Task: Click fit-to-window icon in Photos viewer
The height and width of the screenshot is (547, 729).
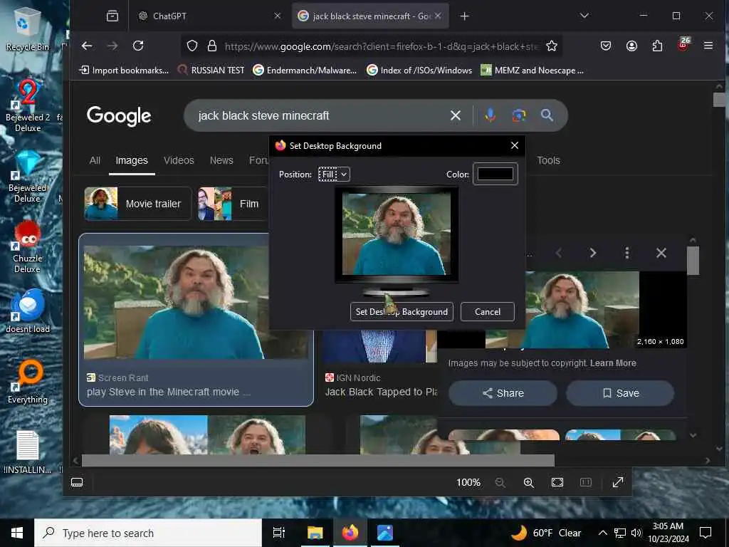Action: tap(557, 482)
